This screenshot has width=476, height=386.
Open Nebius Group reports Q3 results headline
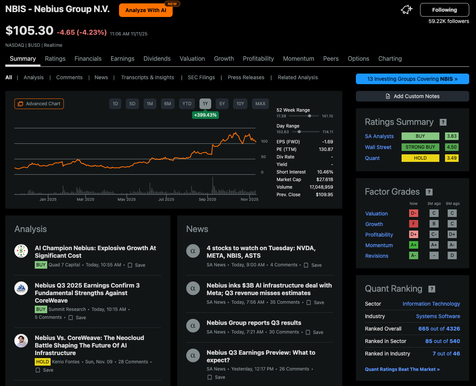254,323
